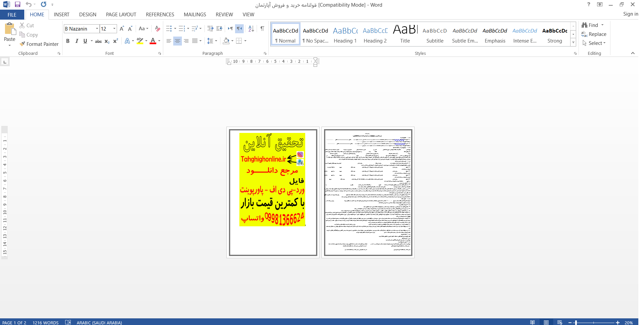Switch to Print Layout view
Screen dimensions: 641x325
click(546, 322)
